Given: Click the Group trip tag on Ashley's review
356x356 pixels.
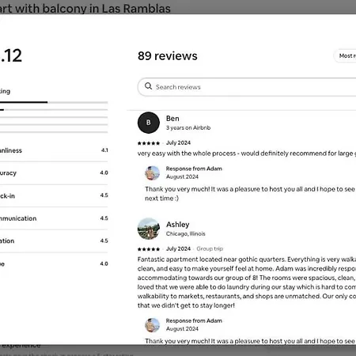Looking at the screenshot, I should tap(210, 248).
